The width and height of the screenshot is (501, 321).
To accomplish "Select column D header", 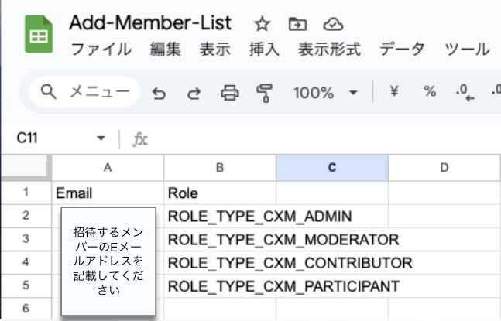I will tap(444, 168).
